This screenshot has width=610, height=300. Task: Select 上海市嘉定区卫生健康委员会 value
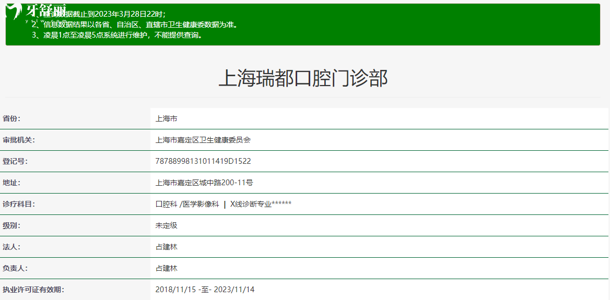coord(203,140)
